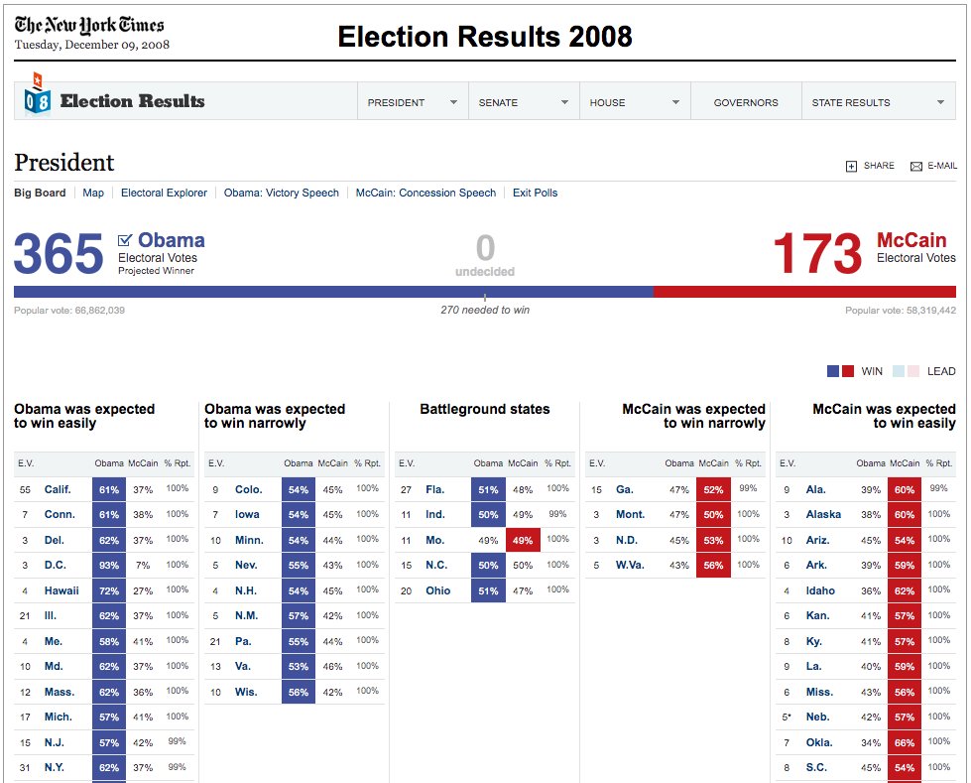Click the red 49% McCain cell for Mo.

523,540
